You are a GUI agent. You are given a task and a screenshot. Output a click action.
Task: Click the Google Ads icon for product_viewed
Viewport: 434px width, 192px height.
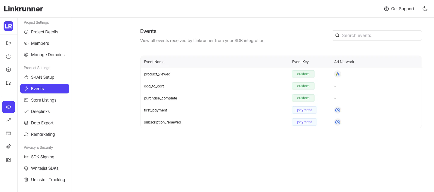click(338, 74)
